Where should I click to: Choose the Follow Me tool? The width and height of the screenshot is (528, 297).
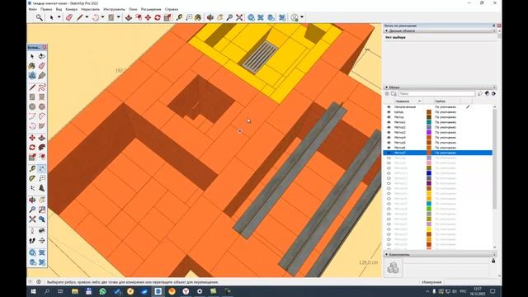(41, 147)
